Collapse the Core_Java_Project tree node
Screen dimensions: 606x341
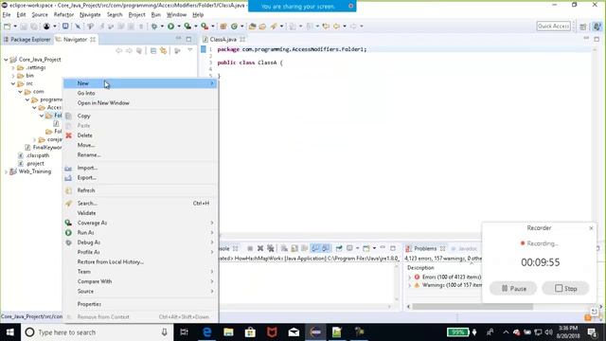pyautogui.click(x=6, y=60)
